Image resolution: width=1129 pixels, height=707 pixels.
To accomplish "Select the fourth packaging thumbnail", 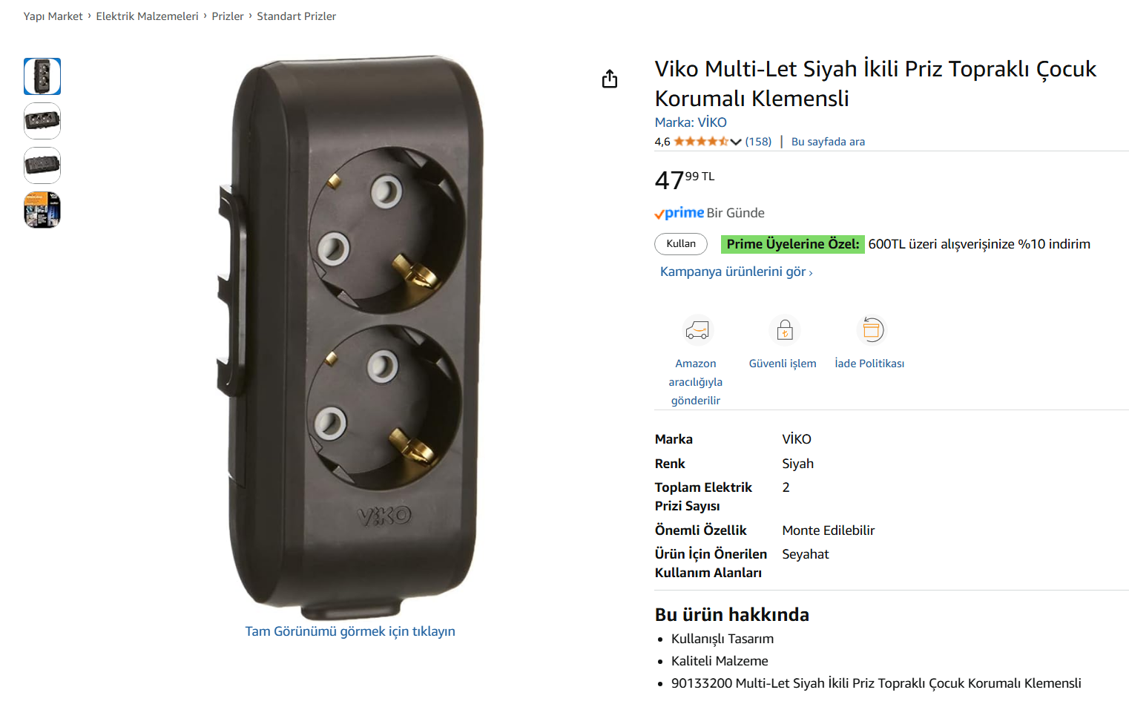I will coord(42,210).
